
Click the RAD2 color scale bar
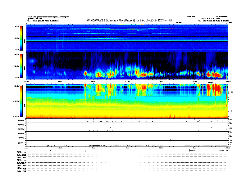[x=21, y=38]
